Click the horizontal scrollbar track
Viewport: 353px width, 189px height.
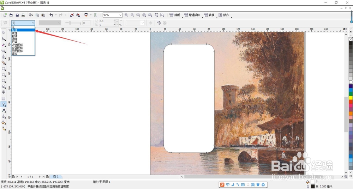pyautogui.click(x=262, y=177)
